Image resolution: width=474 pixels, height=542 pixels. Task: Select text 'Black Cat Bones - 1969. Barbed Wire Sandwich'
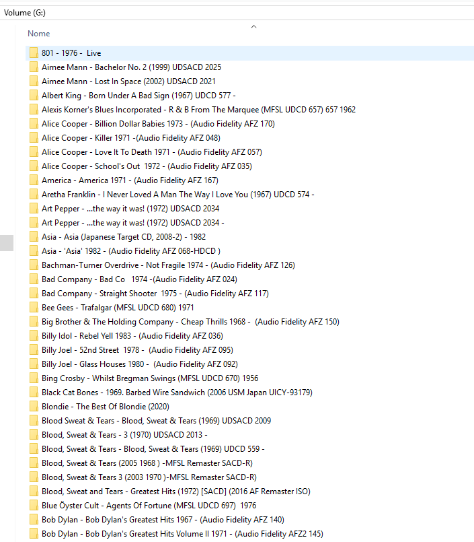click(x=124, y=393)
